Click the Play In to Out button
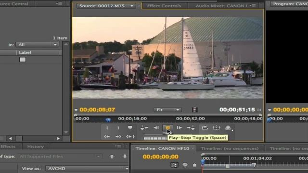This screenshot has width=308, height=173. 130,136
